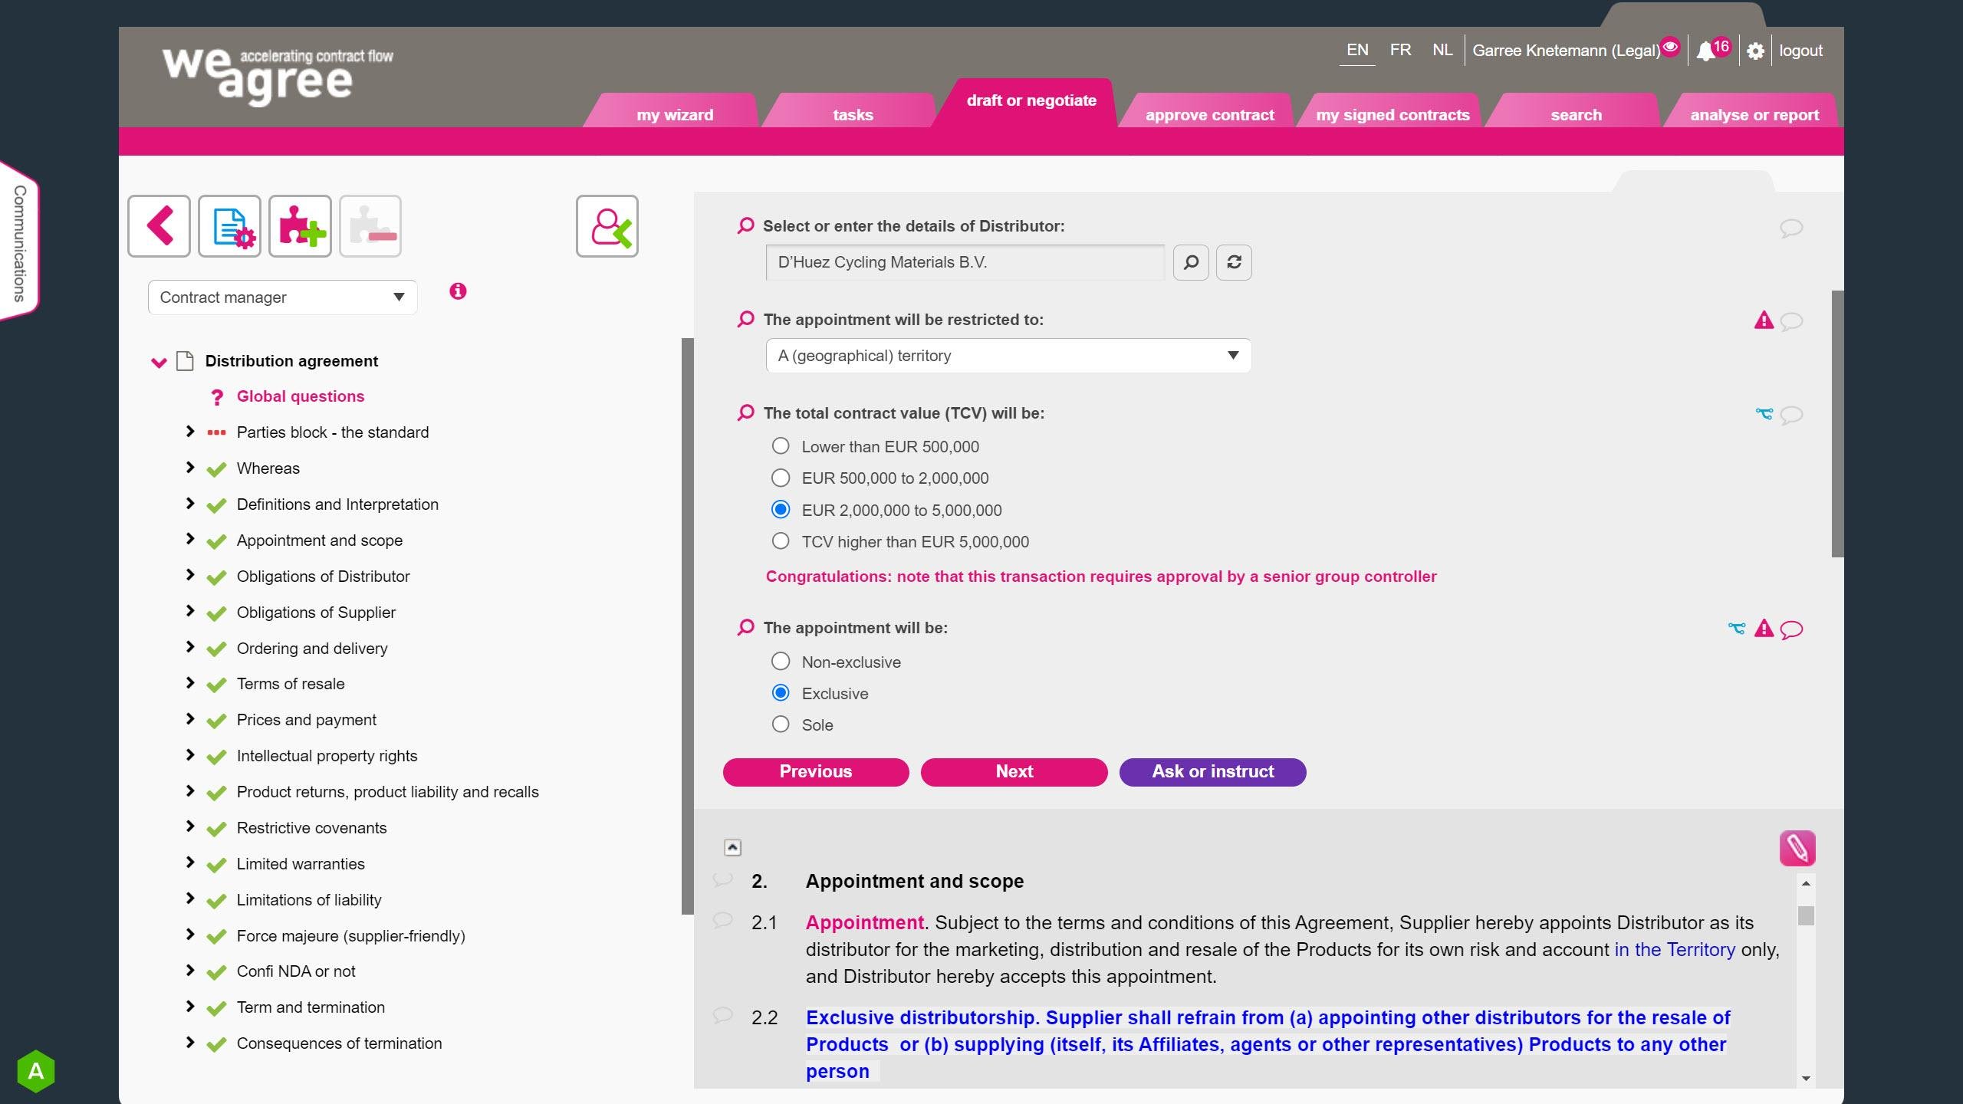
Task: Click the pink info icon
Action: tap(458, 291)
